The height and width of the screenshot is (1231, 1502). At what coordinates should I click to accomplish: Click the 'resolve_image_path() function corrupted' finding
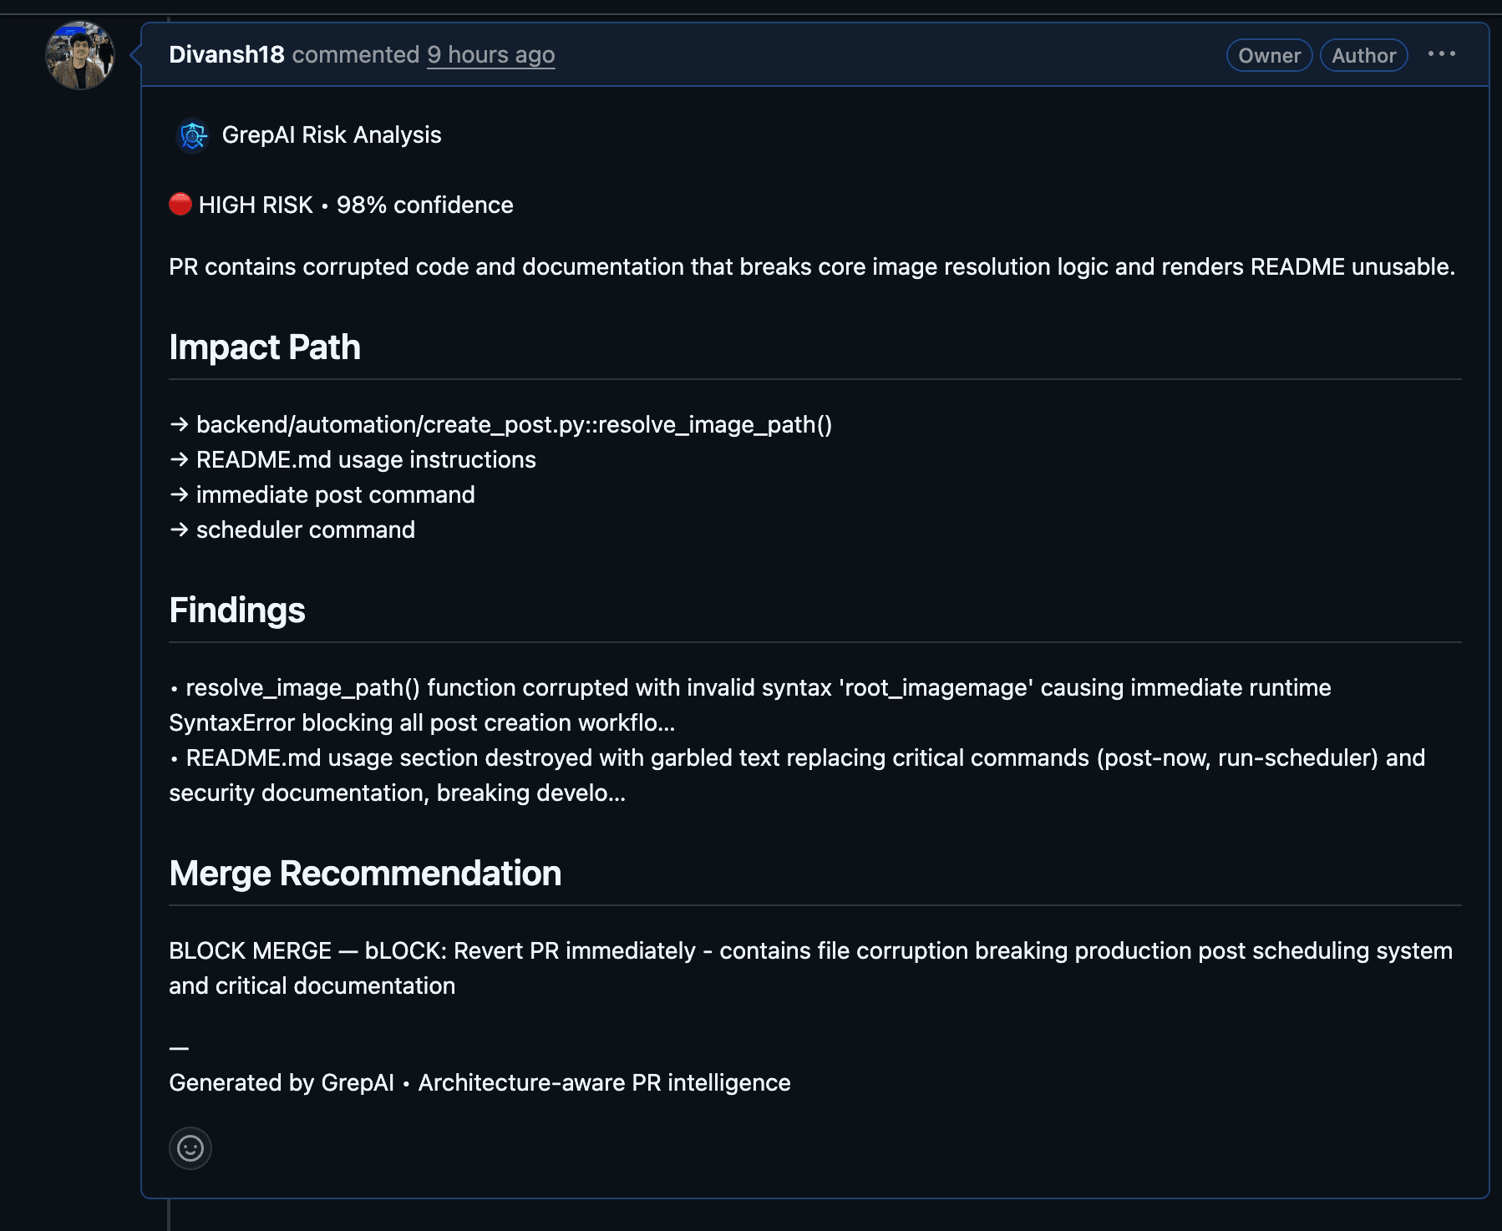pyautogui.click(x=750, y=705)
